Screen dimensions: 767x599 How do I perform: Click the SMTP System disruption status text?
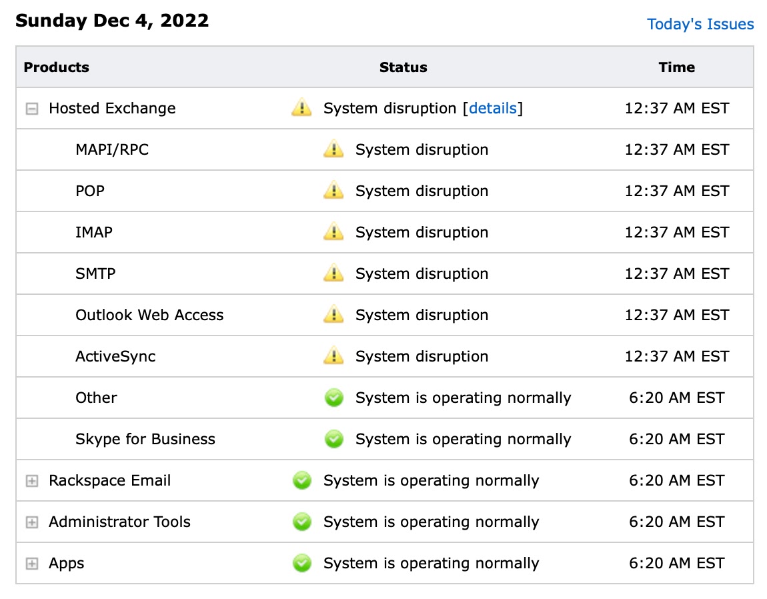pyautogui.click(x=422, y=273)
